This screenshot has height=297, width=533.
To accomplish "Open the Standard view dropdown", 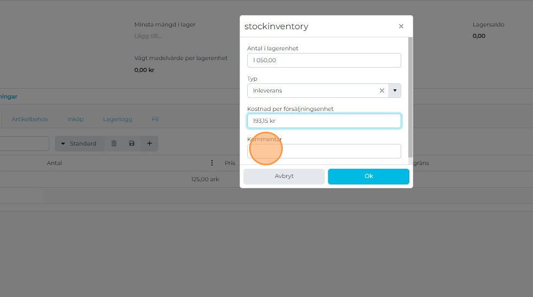I will pos(79,143).
